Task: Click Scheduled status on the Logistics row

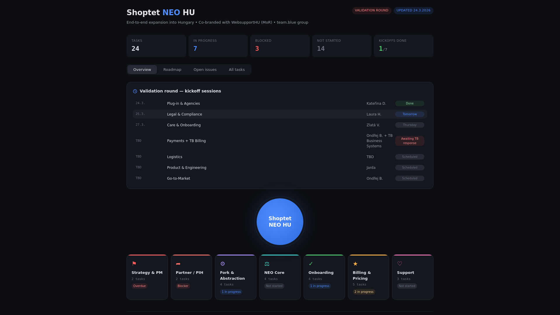Action: point(409,157)
